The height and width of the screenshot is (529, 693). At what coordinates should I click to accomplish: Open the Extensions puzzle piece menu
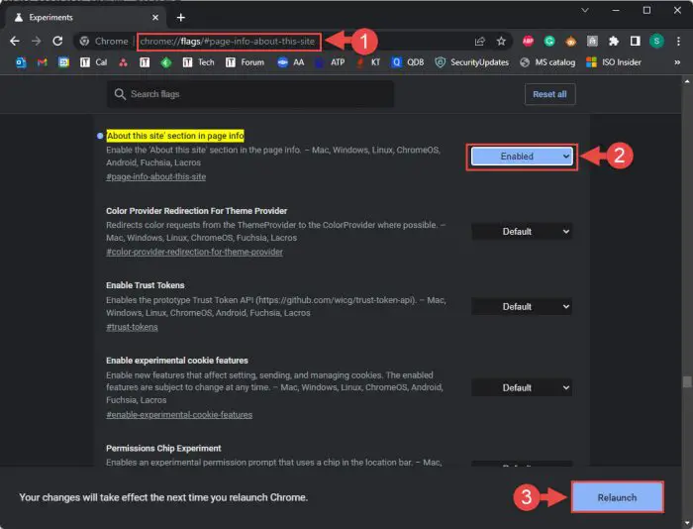[x=613, y=41]
